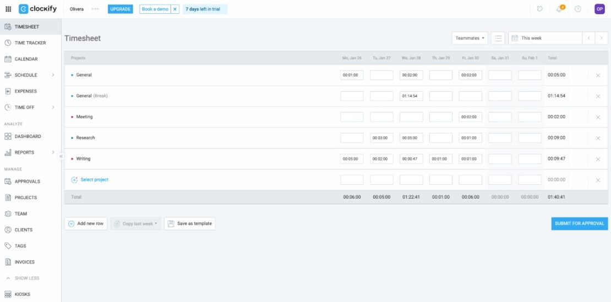
Task: Open Expenses page
Action: click(30, 91)
